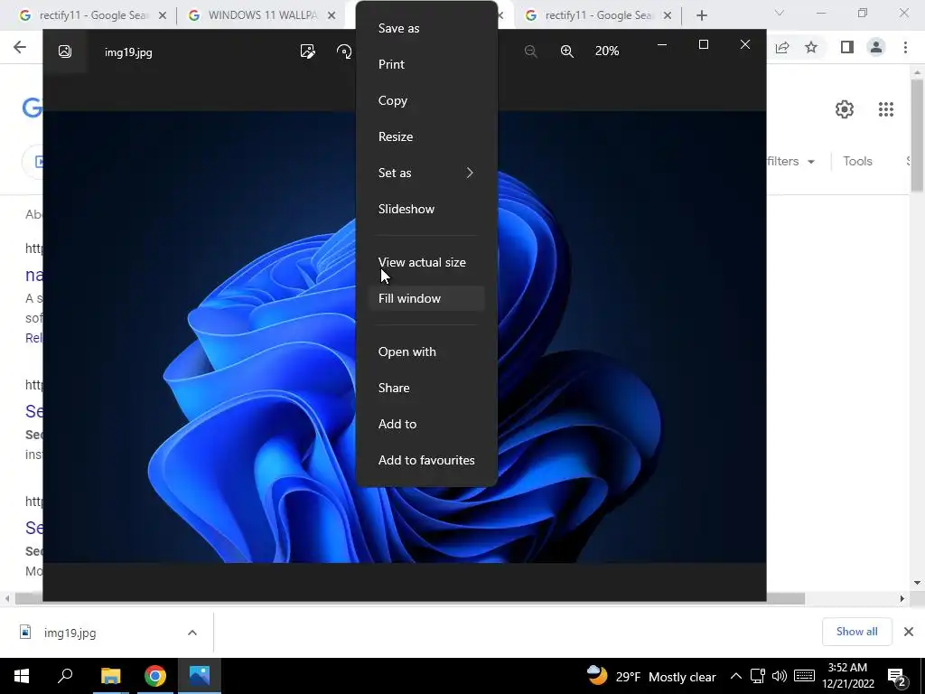The height and width of the screenshot is (694, 925).
Task: Expand the Set as submenu
Action: [x=426, y=173]
